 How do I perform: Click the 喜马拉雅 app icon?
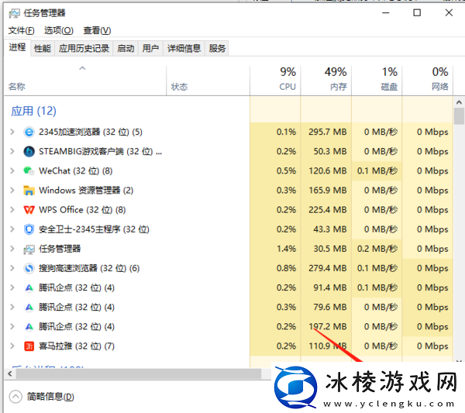point(29,346)
